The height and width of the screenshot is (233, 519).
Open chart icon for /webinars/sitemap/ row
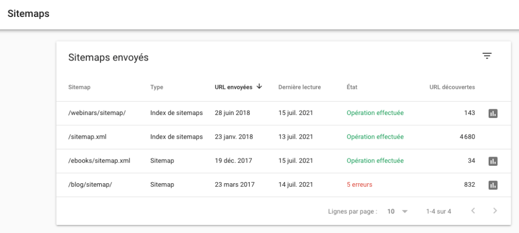pos(493,113)
